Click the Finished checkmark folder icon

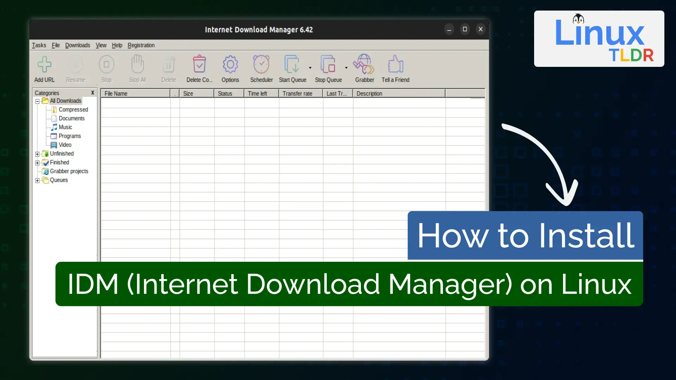(45, 162)
